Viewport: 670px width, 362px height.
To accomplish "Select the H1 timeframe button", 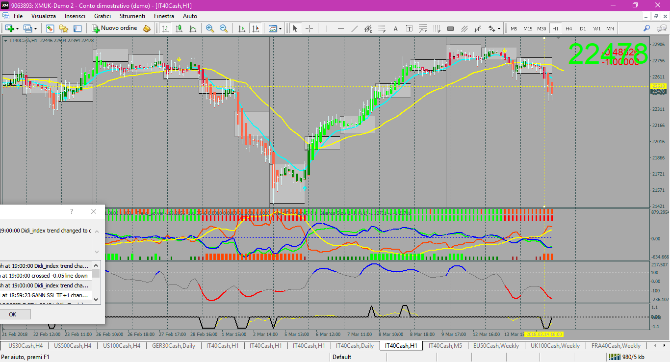I will pos(555,28).
